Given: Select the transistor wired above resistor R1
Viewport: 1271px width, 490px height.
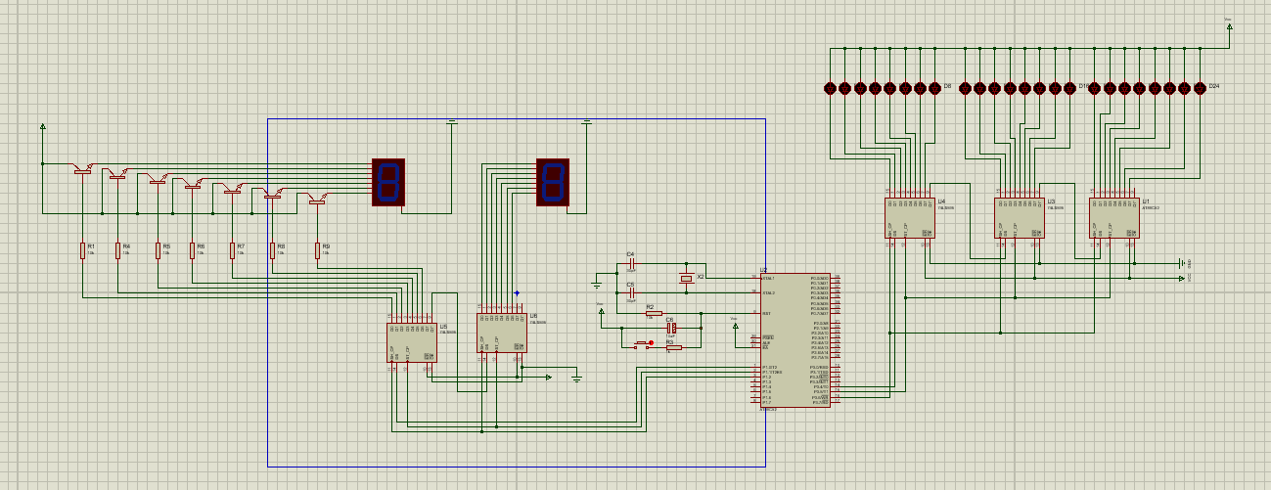Looking at the screenshot, I should (83, 170).
